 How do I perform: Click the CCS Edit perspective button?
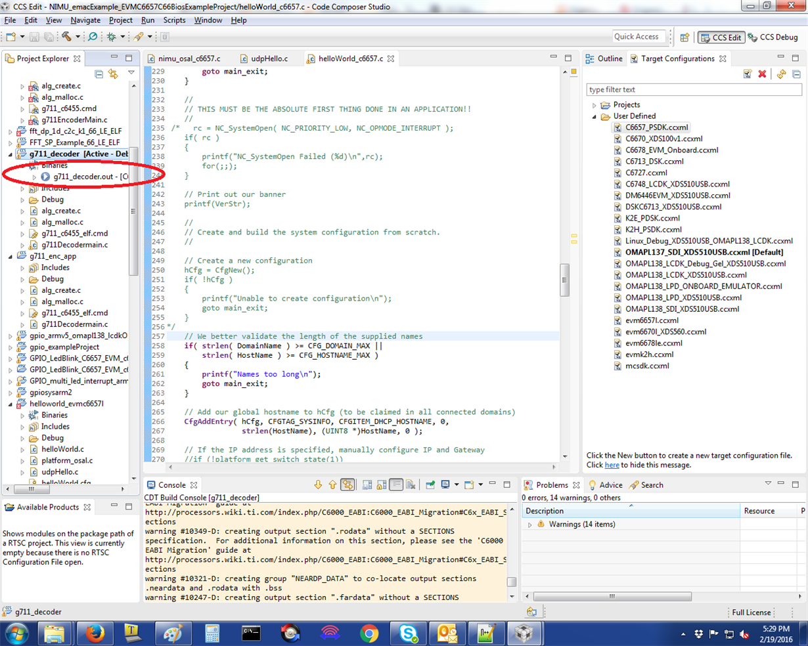pos(721,37)
